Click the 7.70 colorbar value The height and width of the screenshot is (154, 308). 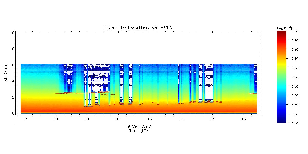pos(294,40)
